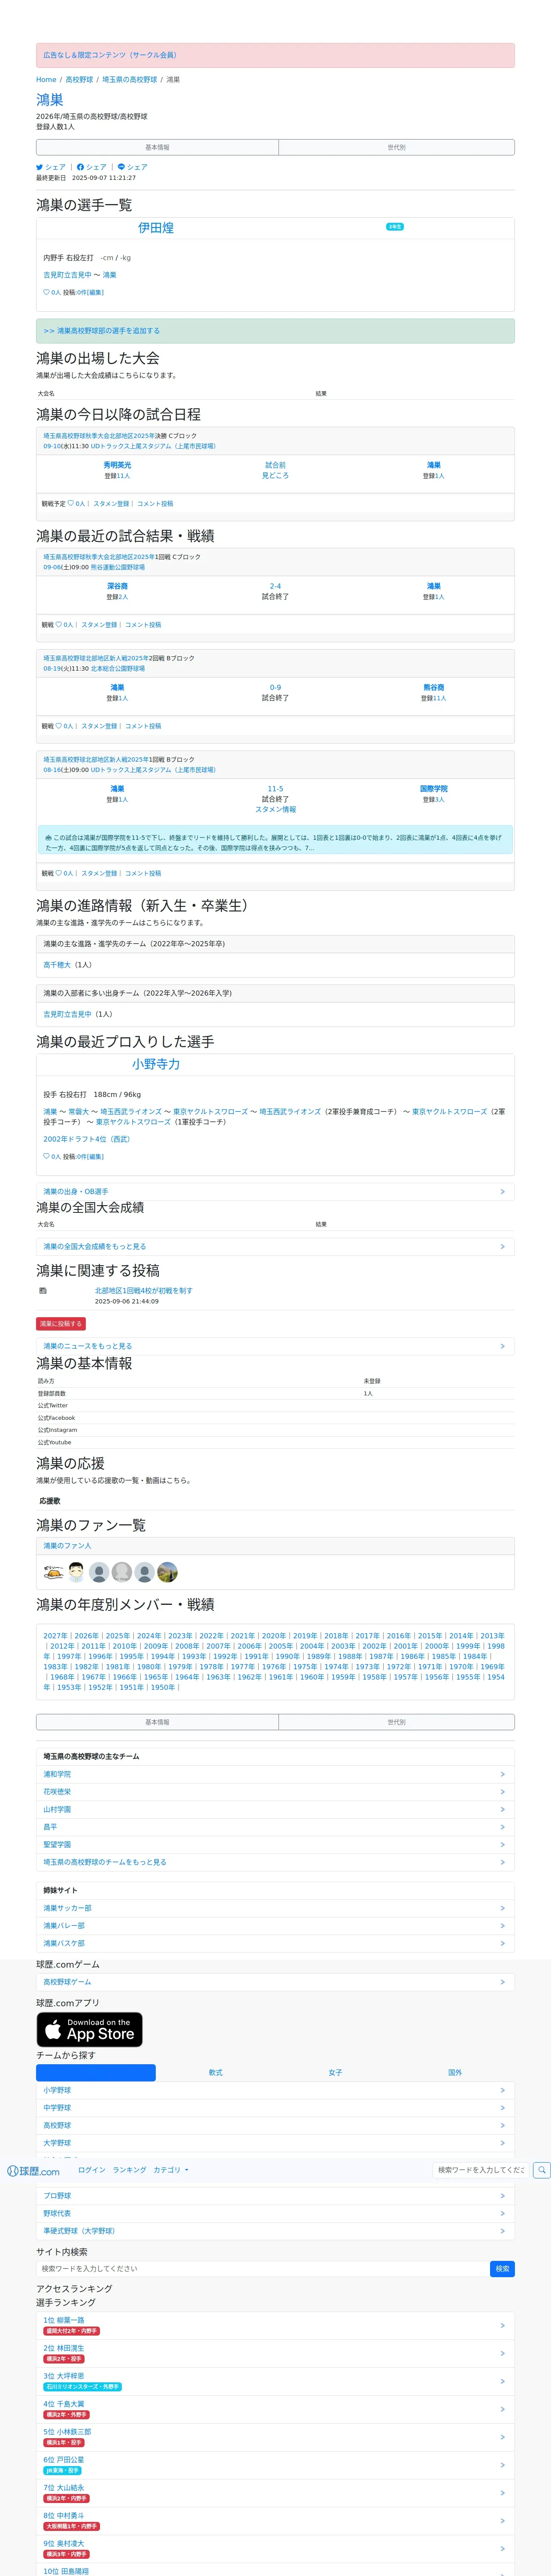Open 鴻巣サッカー部 sister site

(275, 1908)
